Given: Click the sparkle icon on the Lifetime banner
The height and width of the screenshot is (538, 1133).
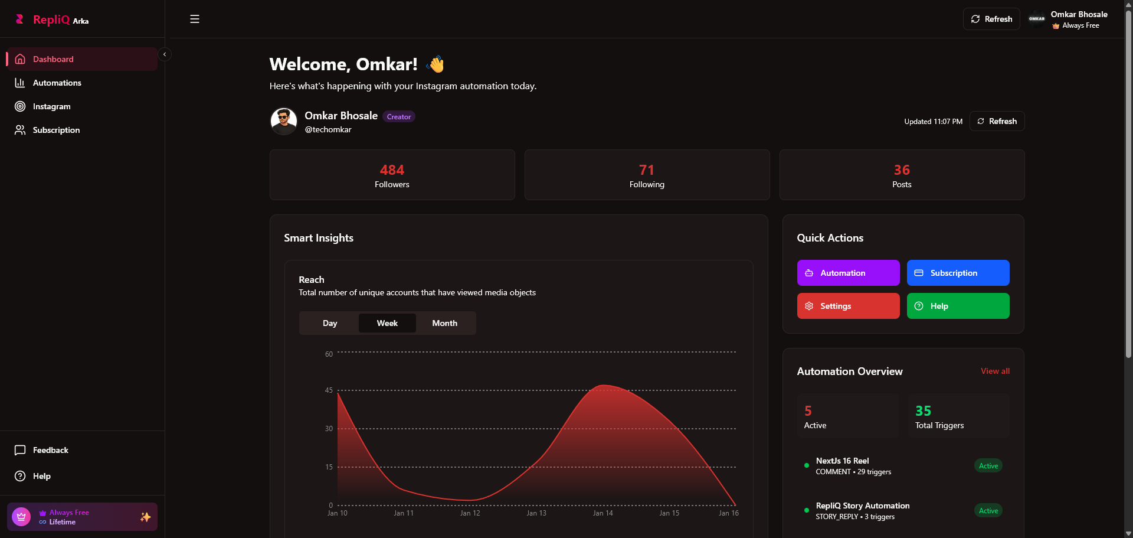Looking at the screenshot, I should tap(145, 517).
